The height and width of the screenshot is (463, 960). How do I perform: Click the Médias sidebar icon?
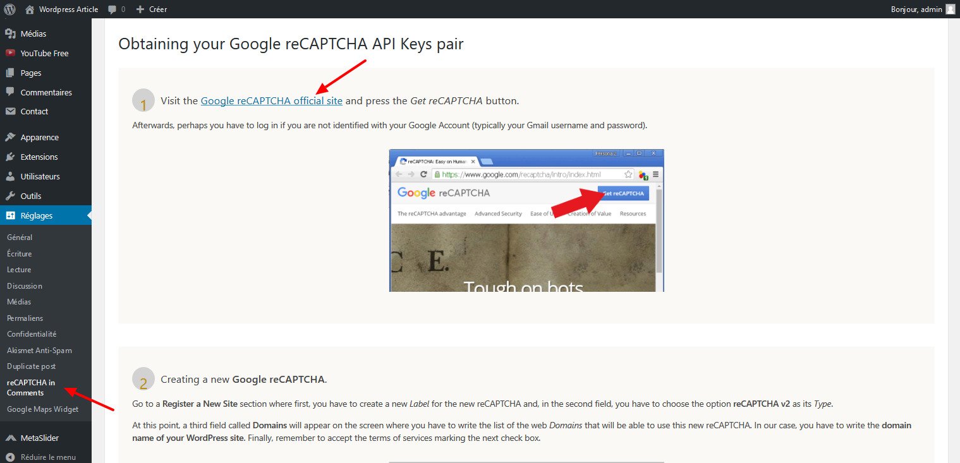[10, 33]
